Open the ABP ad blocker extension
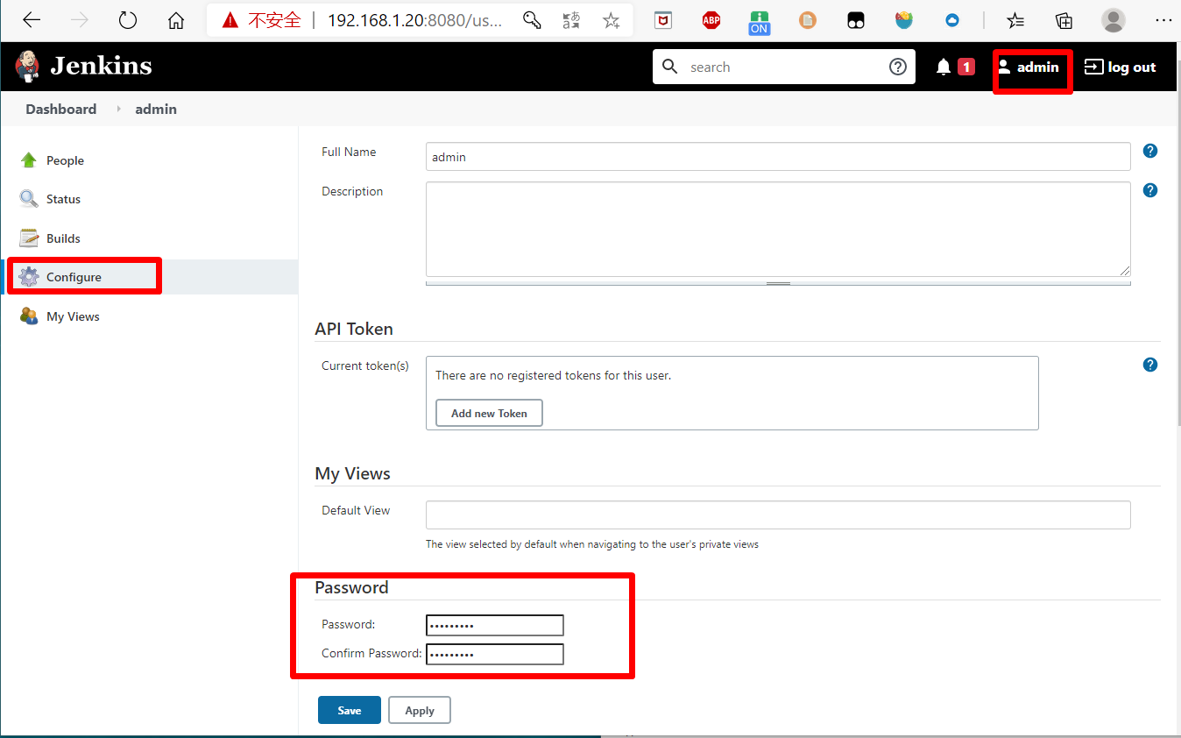1181x738 pixels. pos(711,20)
